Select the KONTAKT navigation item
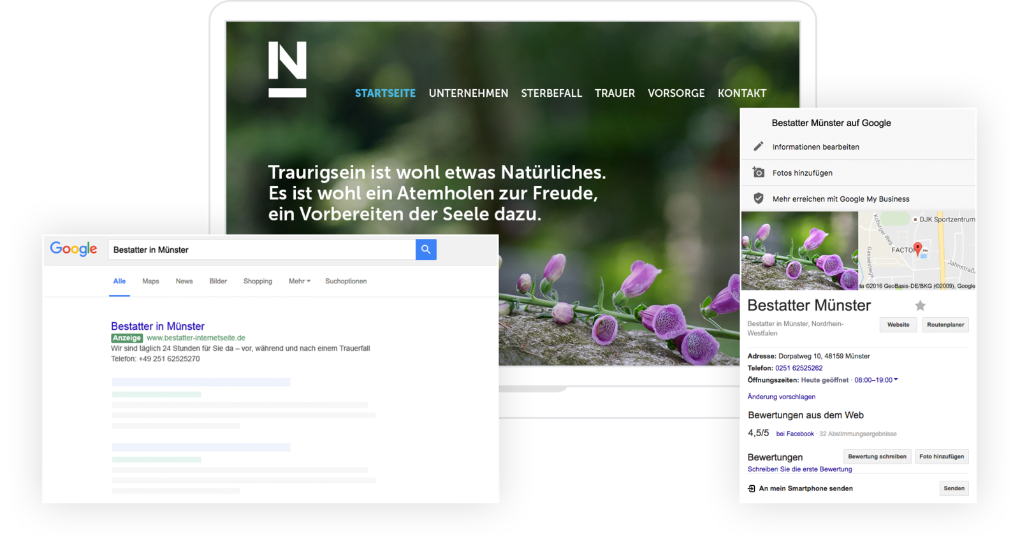 click(x=742, y=93)
